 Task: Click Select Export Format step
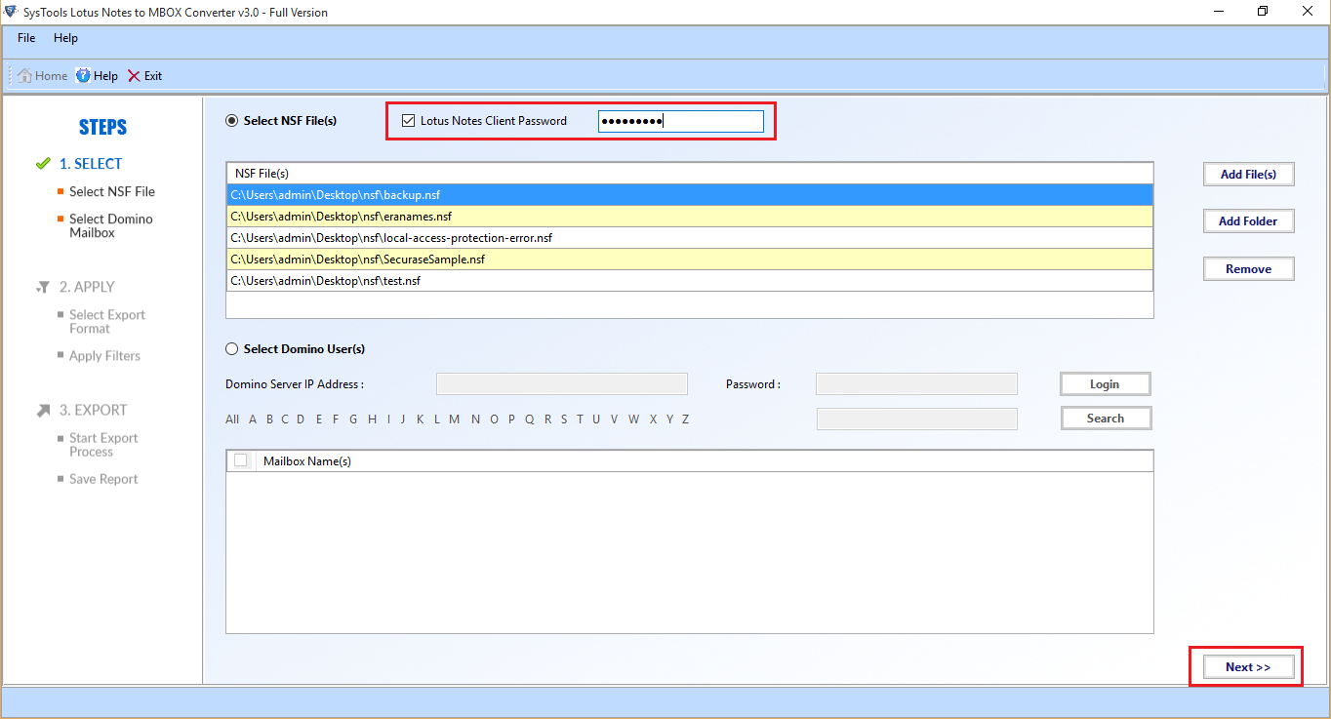pos(107,322)
